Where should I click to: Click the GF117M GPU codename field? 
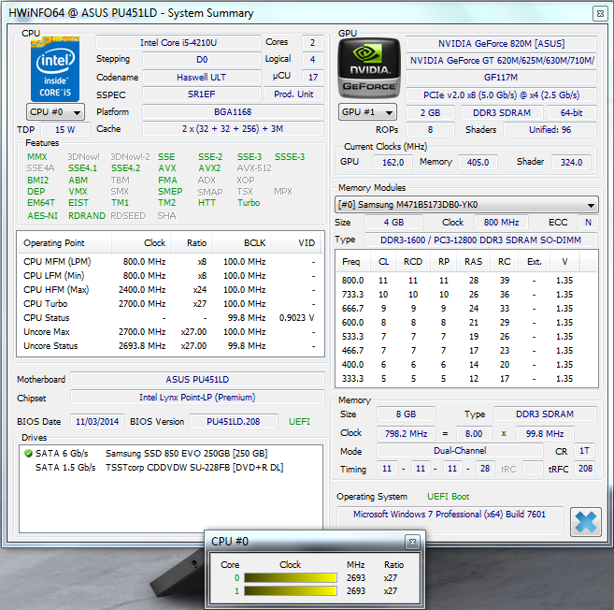click(501, 78)
